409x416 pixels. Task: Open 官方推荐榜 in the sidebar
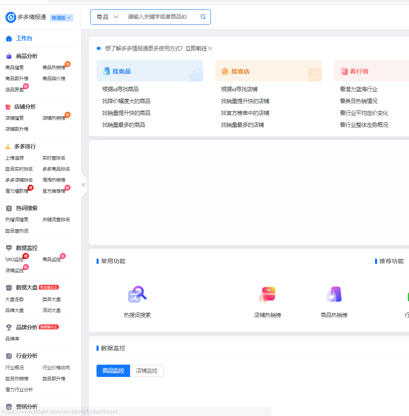point(54,191)
